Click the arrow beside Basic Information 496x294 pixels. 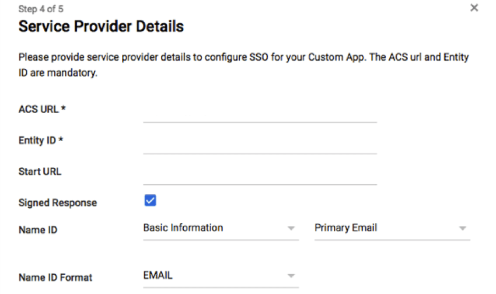click(x=291, y=228)
